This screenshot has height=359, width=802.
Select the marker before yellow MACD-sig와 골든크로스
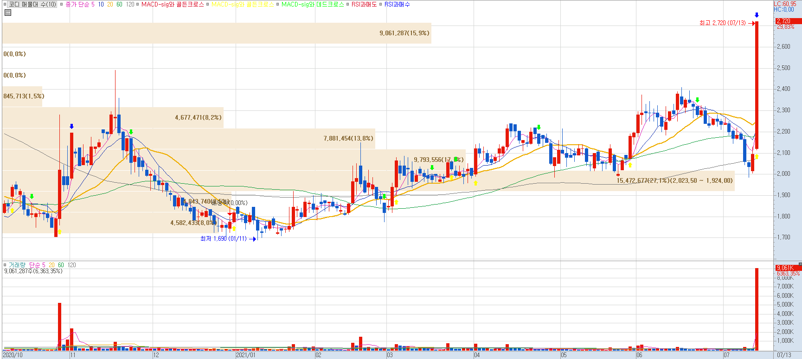[208, 5]
